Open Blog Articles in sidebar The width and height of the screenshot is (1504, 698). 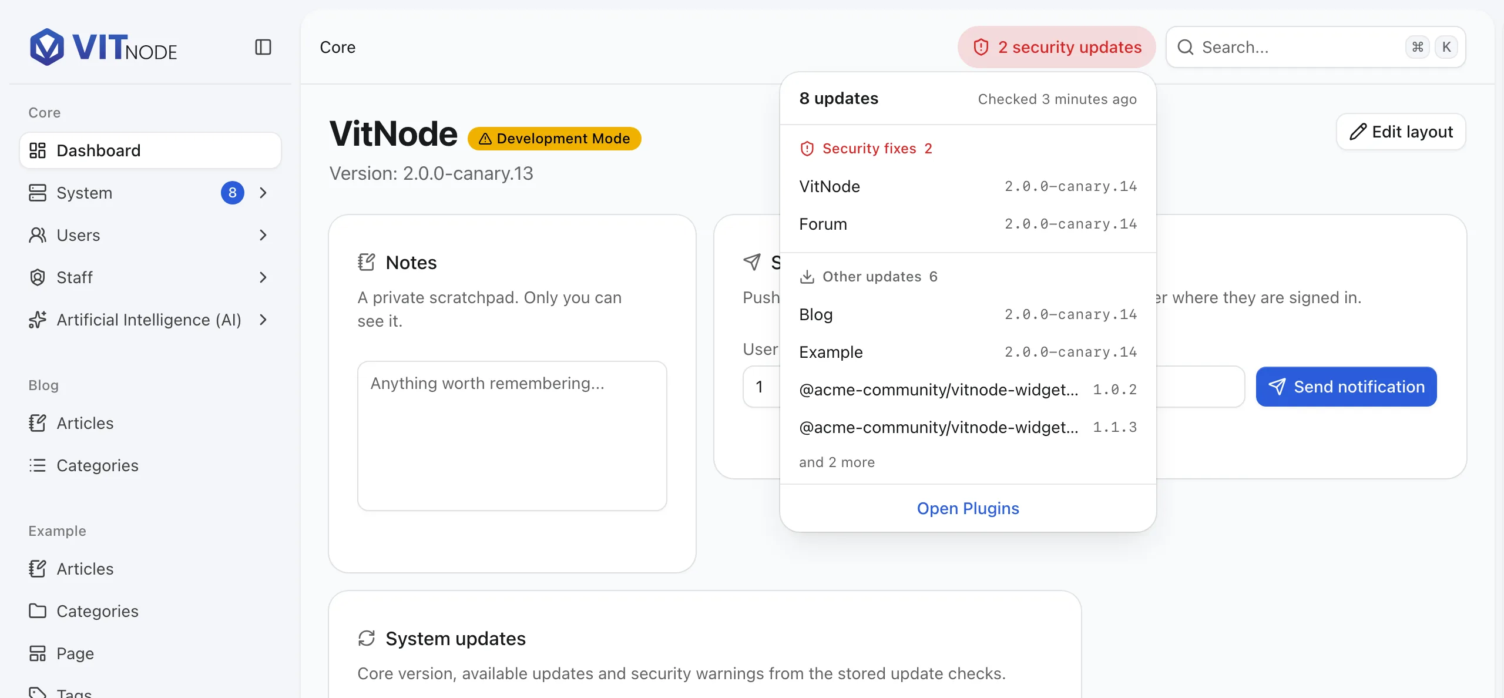click(x=150, y=423)
